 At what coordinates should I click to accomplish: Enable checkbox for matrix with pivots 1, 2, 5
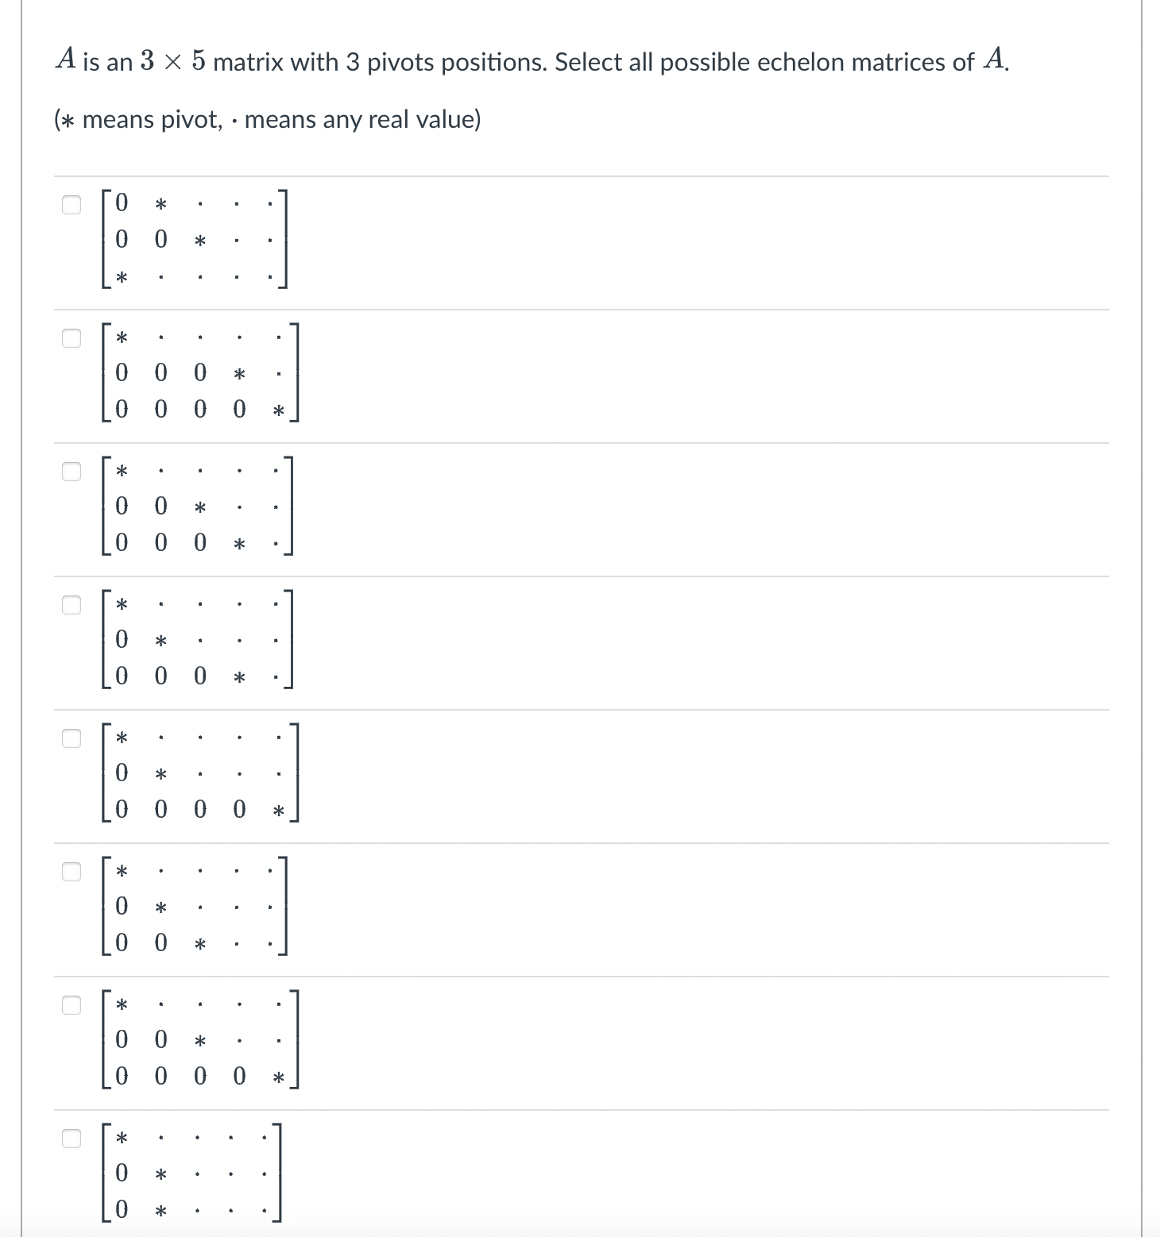pos(70,738)
